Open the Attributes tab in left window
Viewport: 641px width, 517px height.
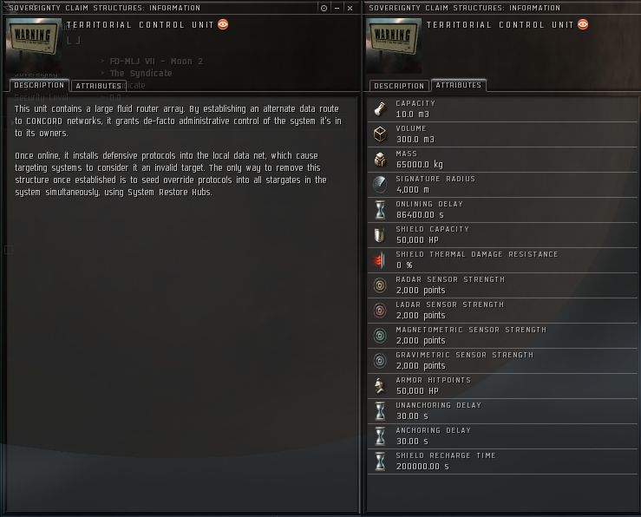coord(99,86)
